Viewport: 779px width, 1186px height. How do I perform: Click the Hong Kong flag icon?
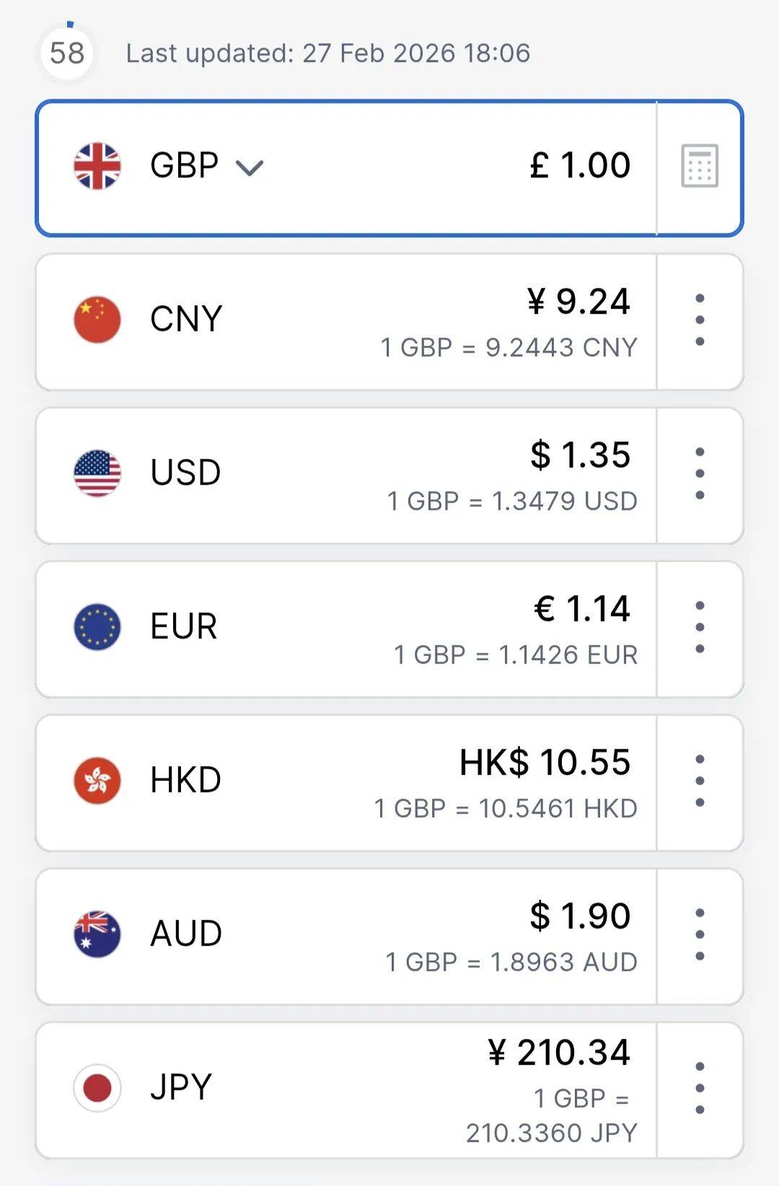(x=97, y=781)
